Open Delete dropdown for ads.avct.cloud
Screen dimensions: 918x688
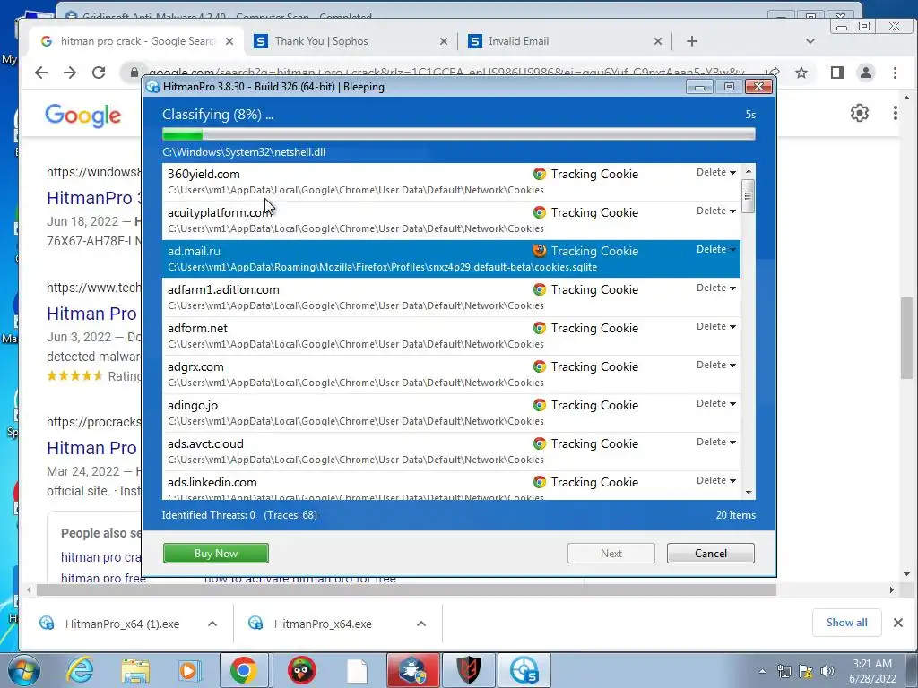point(716,443)
